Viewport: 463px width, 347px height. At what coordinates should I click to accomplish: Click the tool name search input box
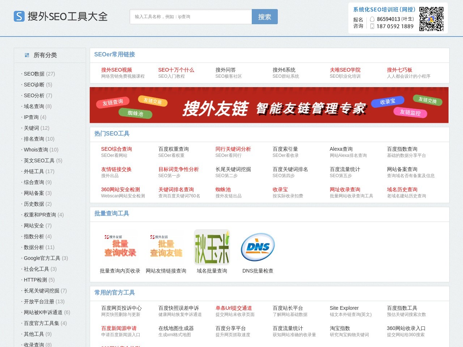coord(190,16)
